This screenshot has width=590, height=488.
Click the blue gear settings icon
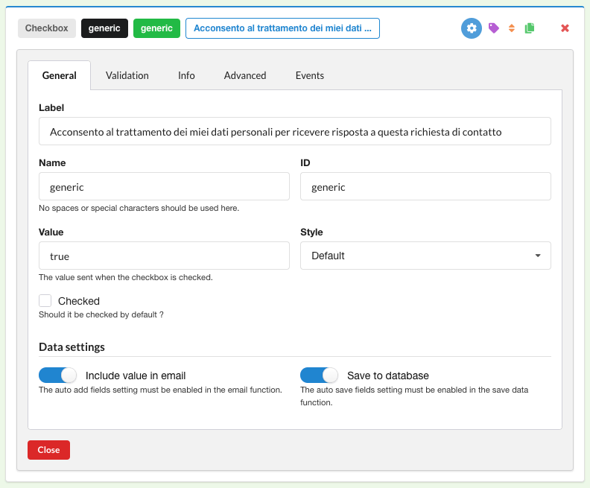[x=471, y=28]
